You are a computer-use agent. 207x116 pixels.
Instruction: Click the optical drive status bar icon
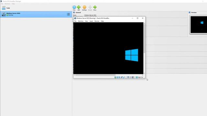pos(117,77)
